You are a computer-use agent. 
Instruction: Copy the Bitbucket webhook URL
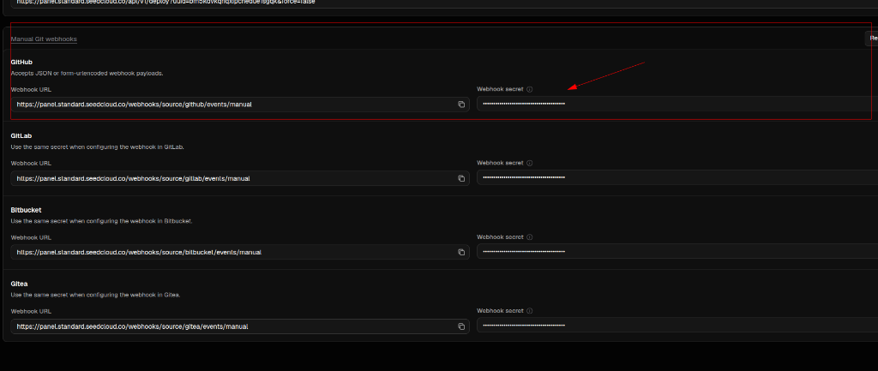[x=461, y=253]
